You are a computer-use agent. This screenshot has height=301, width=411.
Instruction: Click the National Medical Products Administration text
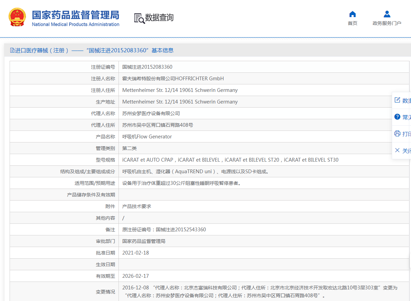click(x=76, y=24)
